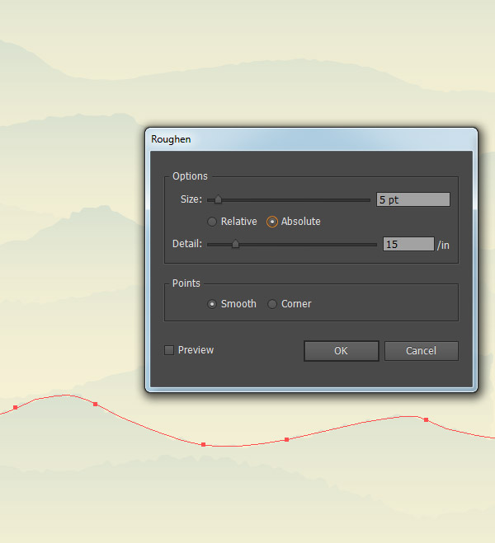The width and height of the screenshot is (495, 543).
Task: Click the anchor point at path's lowest dip
Action: click(x=204, y=445)
